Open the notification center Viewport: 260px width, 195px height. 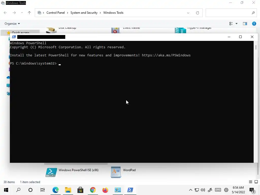pyautogui.click(x=252, y=190)
